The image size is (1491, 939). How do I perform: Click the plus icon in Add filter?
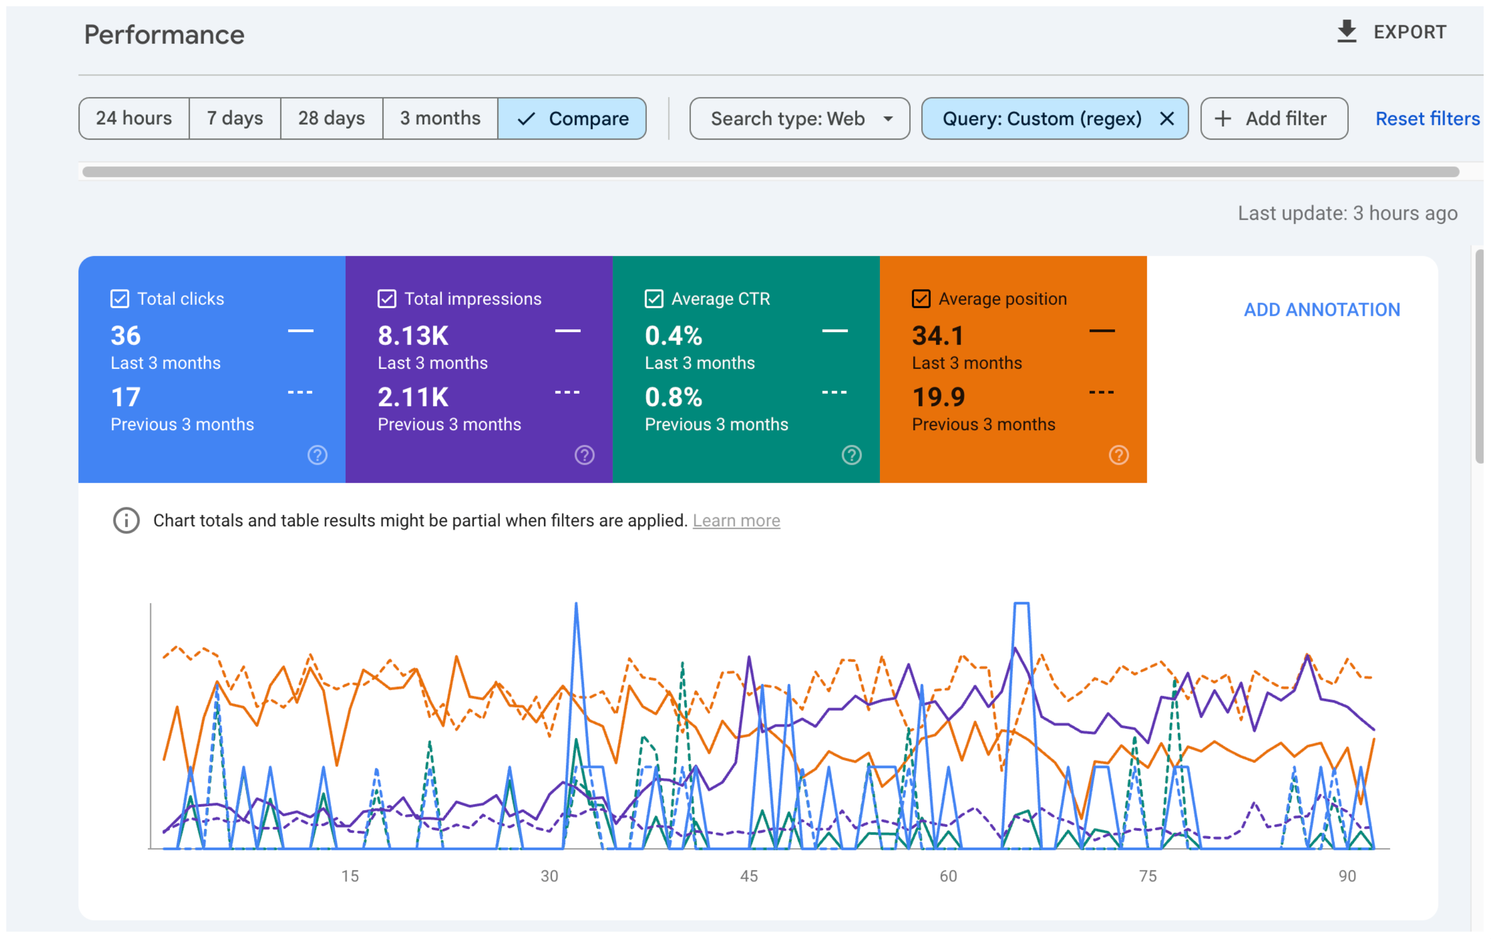[1222, 118]
